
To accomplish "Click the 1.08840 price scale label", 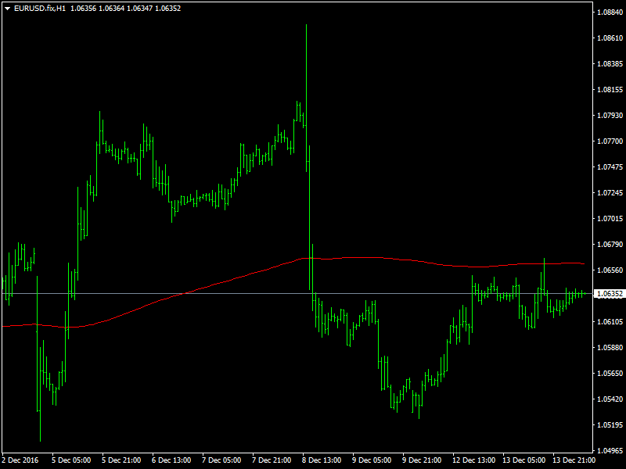I will (610, 13).
